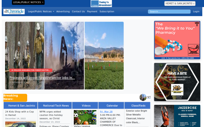Open '24 Kids Shop with a Cop' article
204x127 pixels.
point(19,113)
